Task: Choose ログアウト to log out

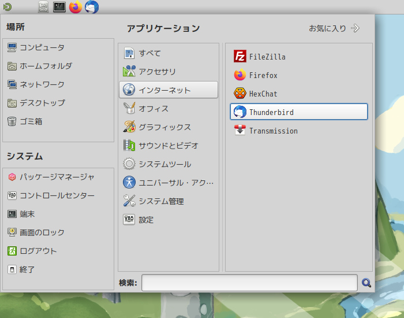Action: tap(58, 251)
